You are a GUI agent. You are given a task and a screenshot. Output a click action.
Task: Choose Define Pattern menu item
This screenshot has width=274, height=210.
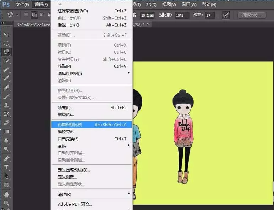92,177
